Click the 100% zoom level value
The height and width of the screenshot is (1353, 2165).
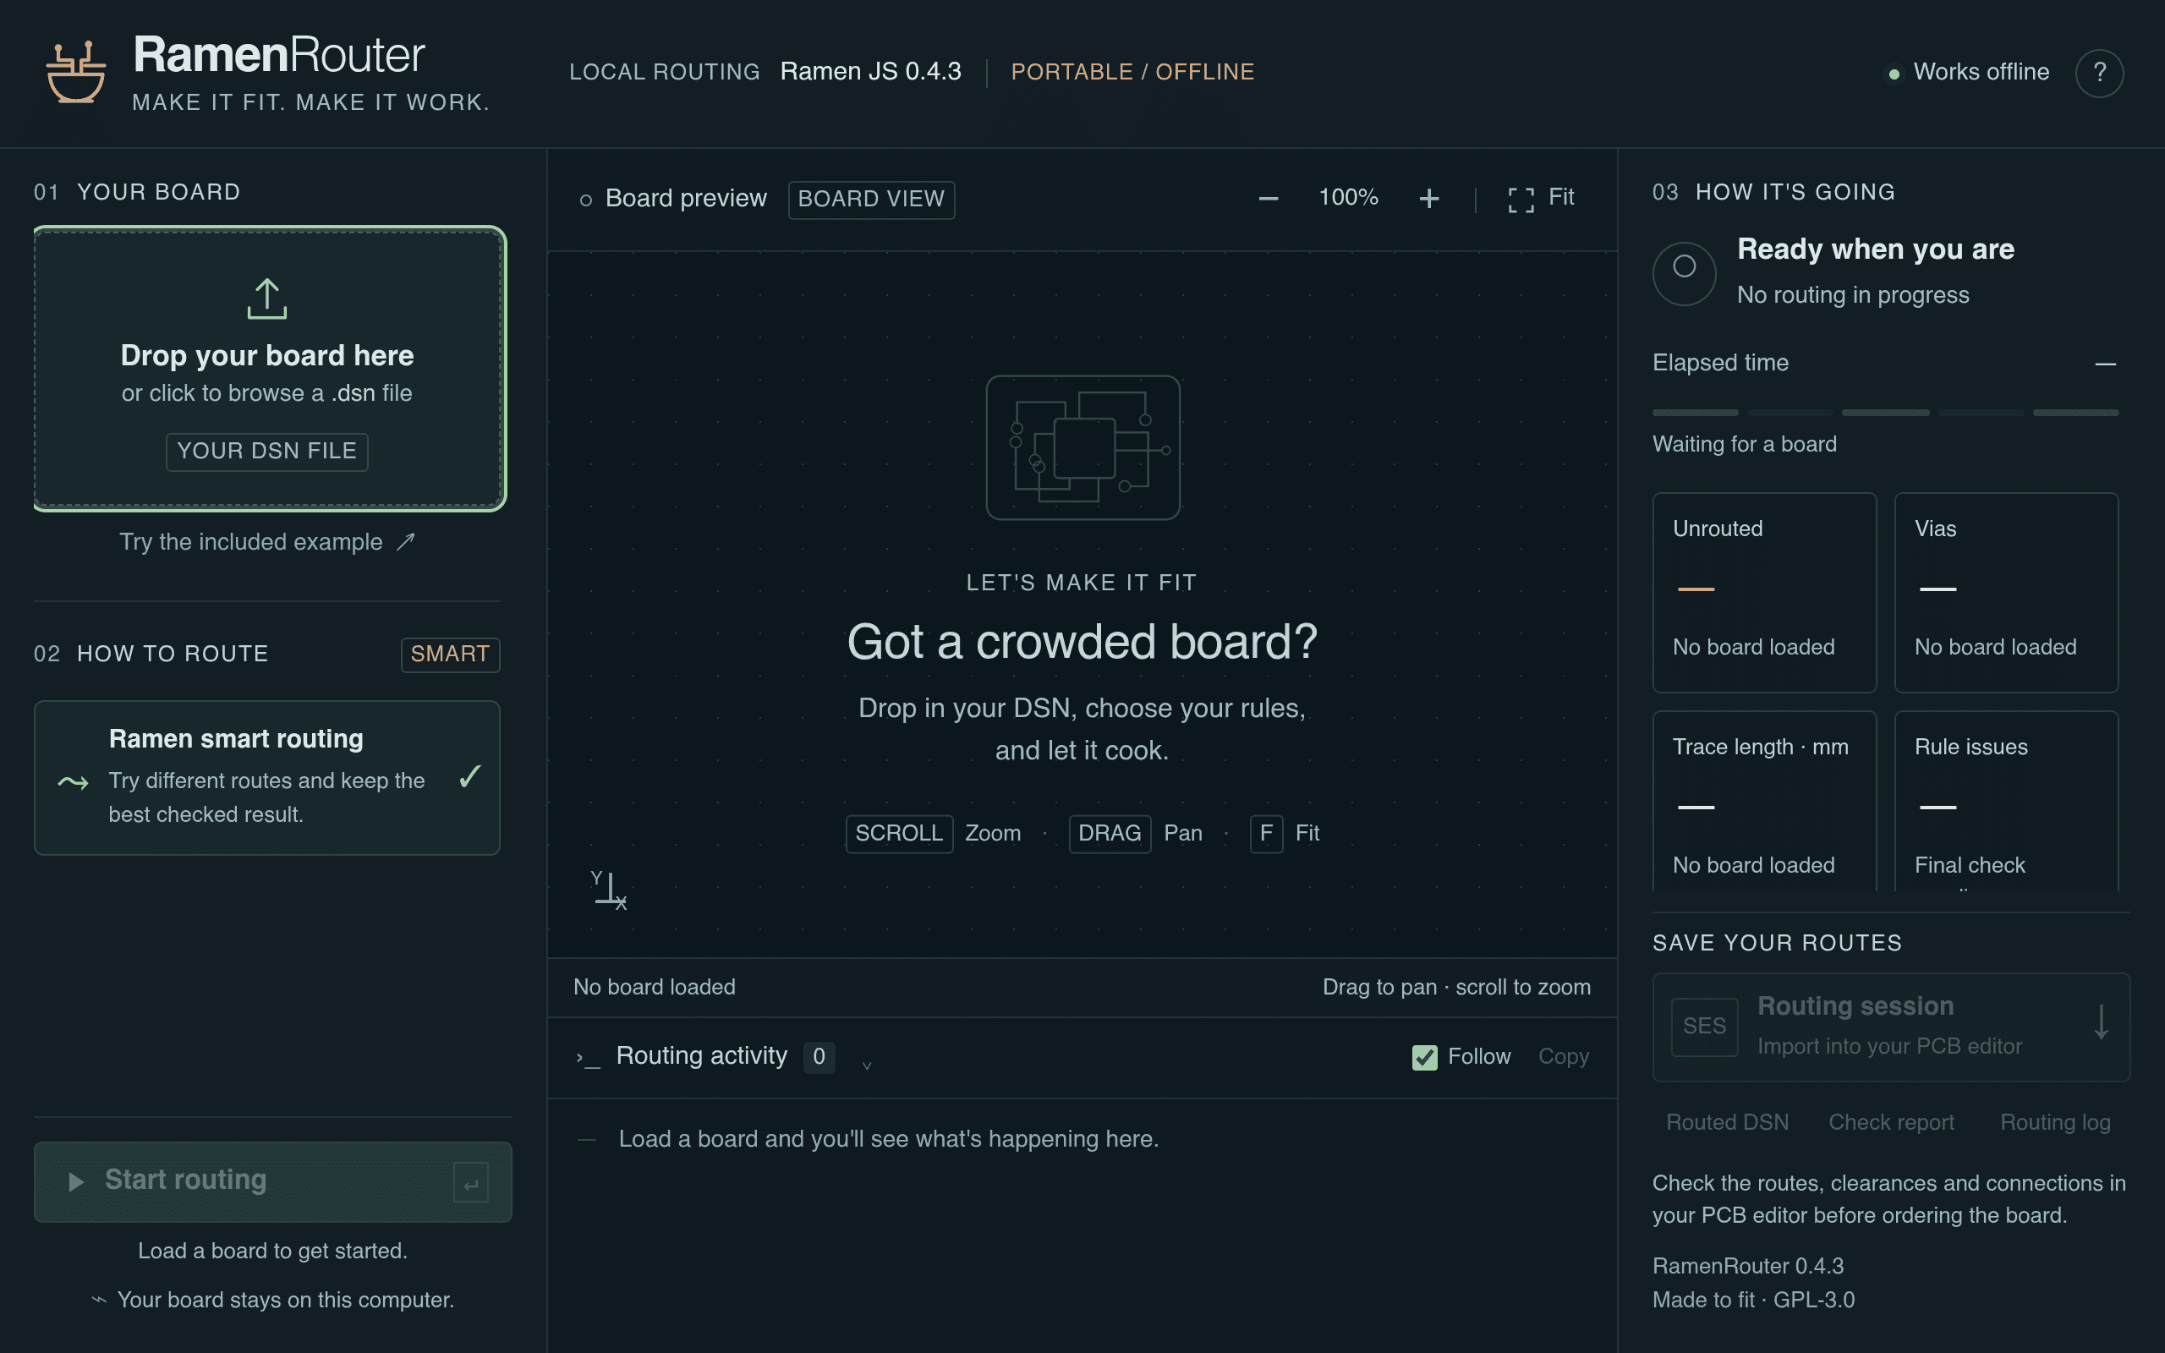point(1348,198)
